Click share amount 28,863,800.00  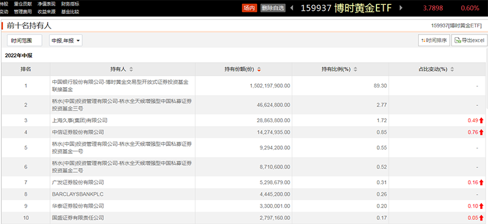(273, 121)
